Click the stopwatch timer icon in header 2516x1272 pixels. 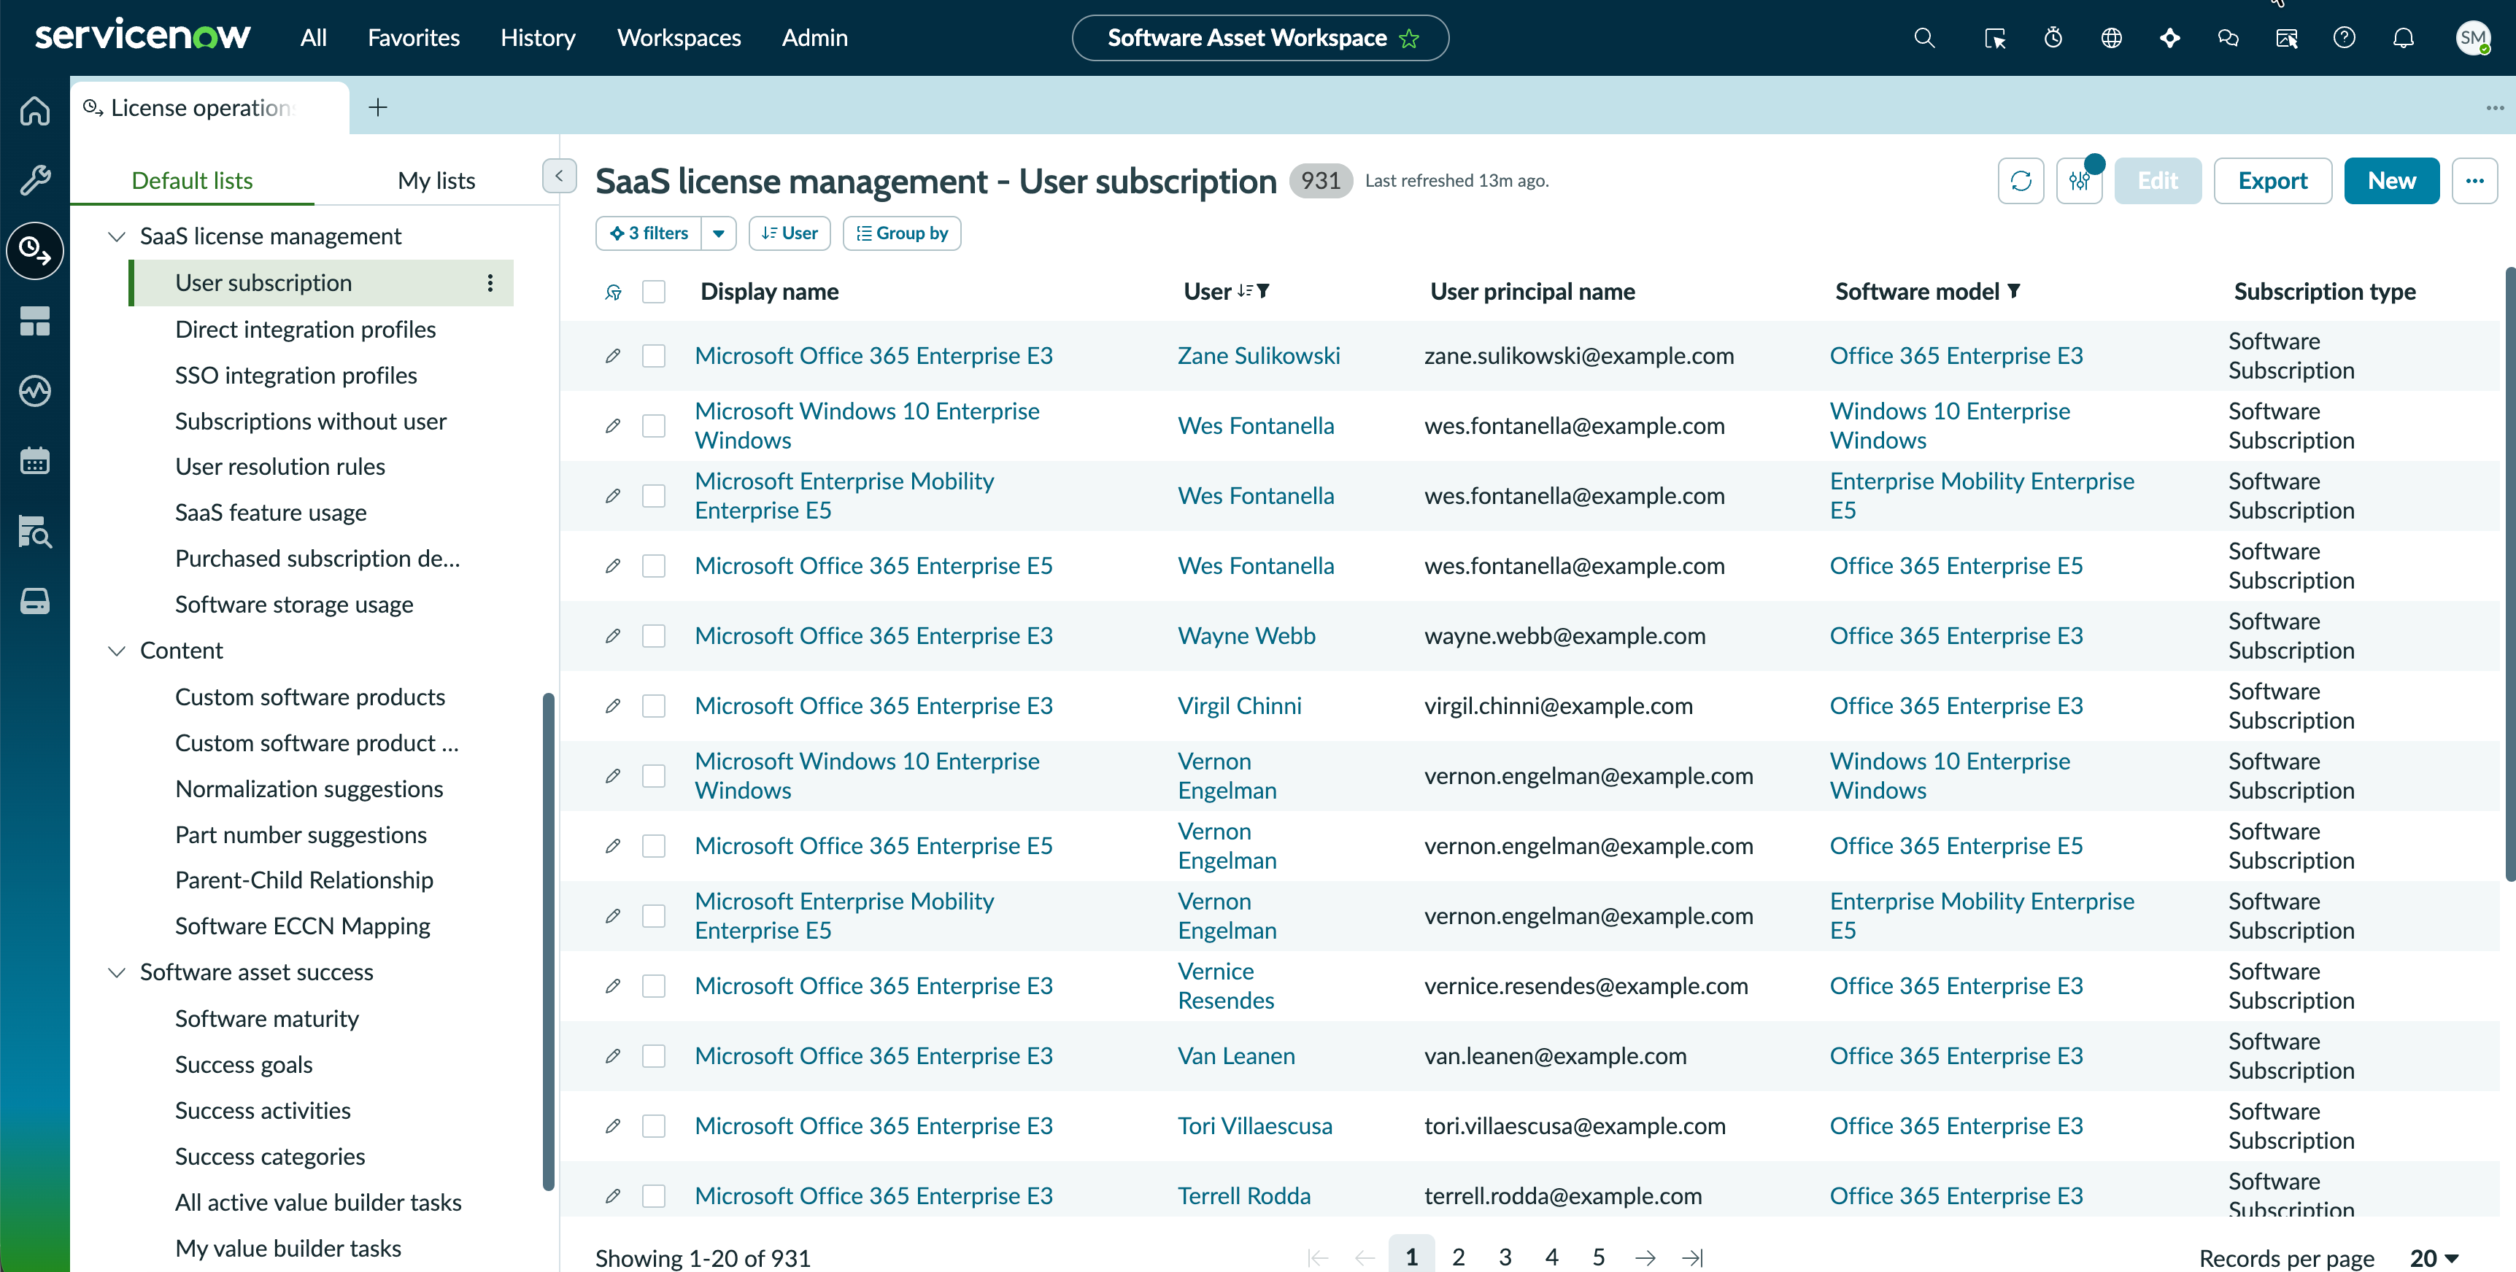click(2053, 38)
